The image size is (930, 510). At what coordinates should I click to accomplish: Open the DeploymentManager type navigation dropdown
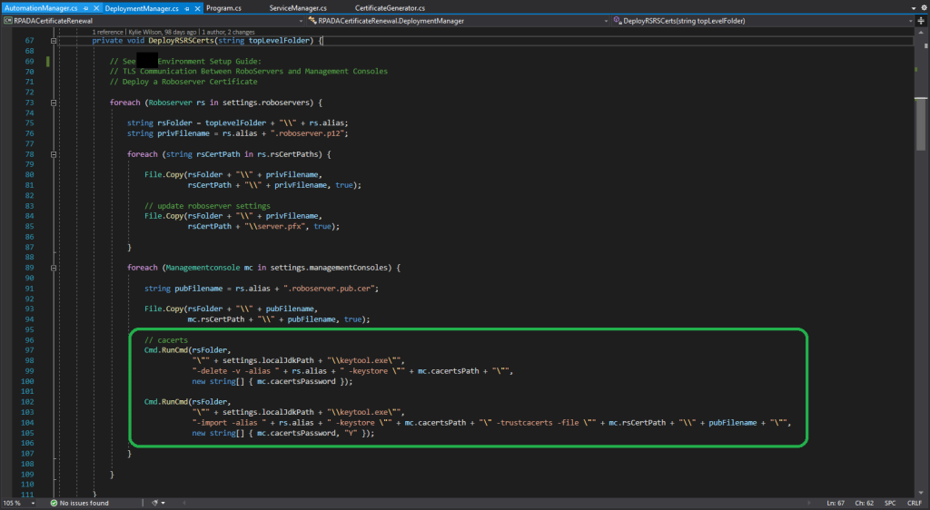pos(606,20)
